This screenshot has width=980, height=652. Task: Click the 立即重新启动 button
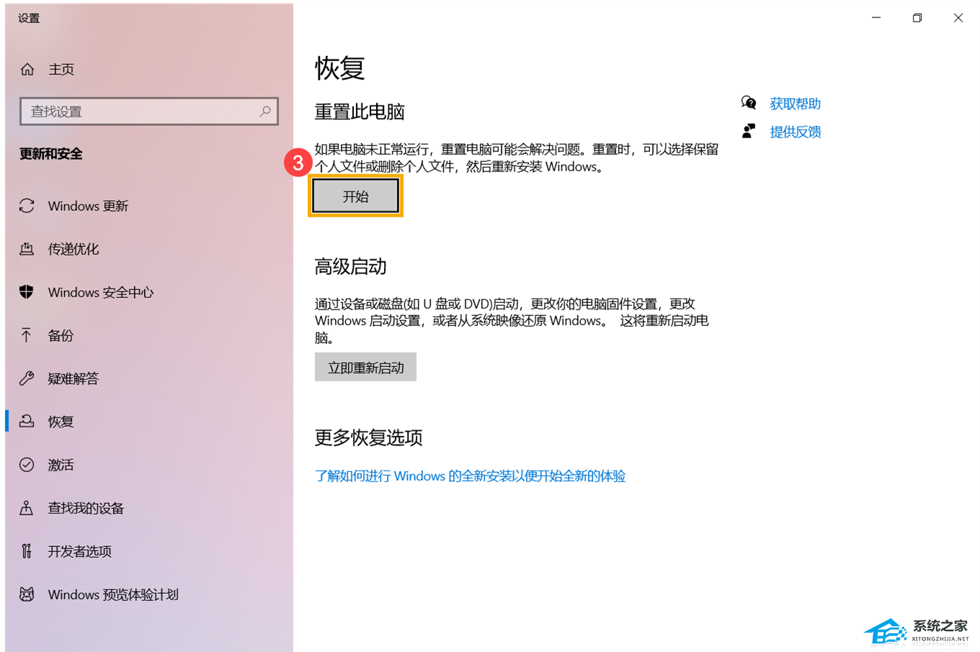365,367
